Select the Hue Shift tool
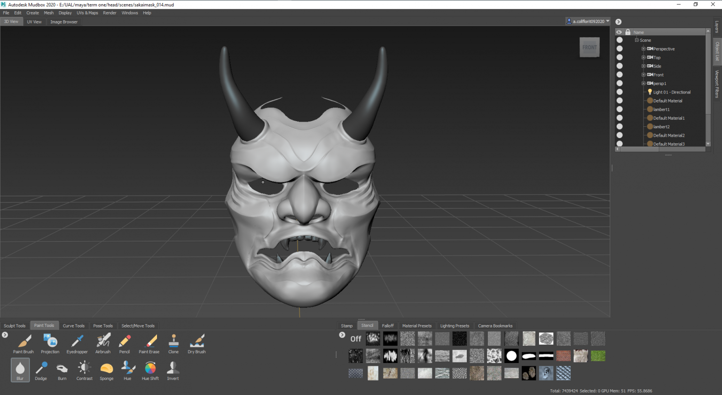Screen dimensions: 722x395 pos(149,370)
